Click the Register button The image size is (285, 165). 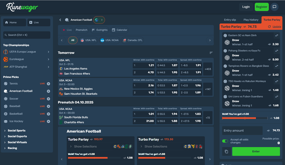pyautogui.click(x=262, y=7)
